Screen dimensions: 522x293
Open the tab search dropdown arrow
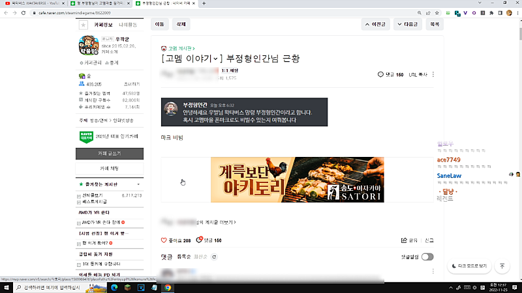point(480,3)
